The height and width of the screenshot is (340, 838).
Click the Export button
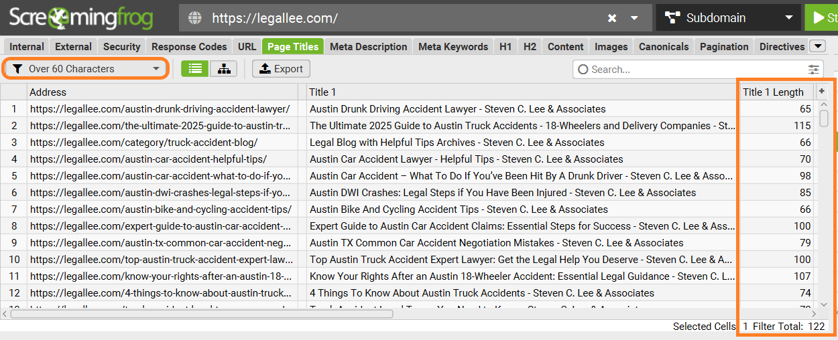coord(282,68)
